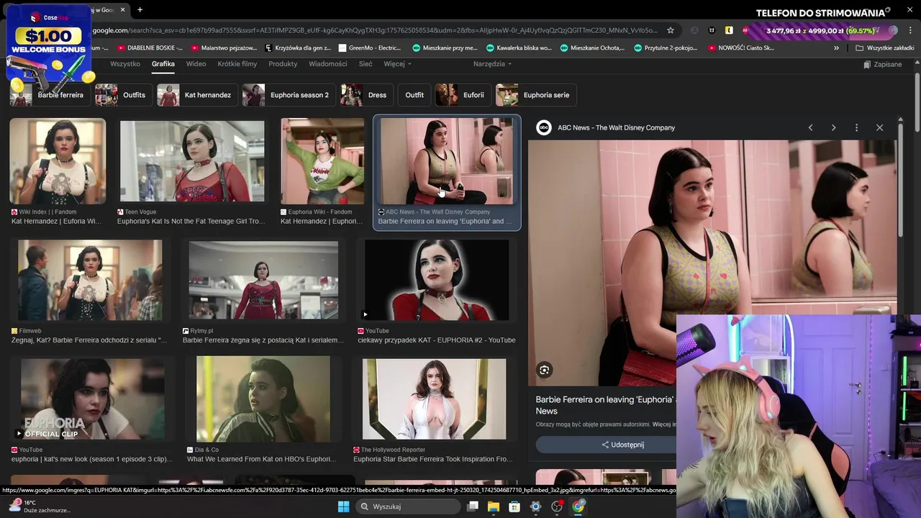Open the preview panel three-dot menu
The image size is (921, 518).
(856, 127)
